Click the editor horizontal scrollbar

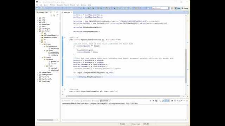pos(124,96)
